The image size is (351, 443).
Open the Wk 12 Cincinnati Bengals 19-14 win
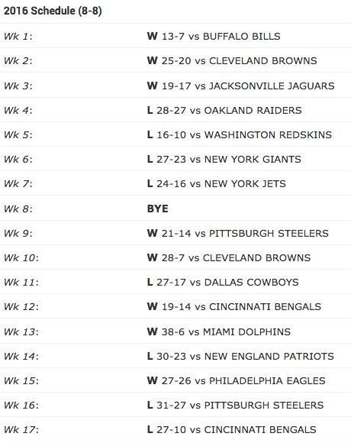pyautogui.click(x=175, y=306)
